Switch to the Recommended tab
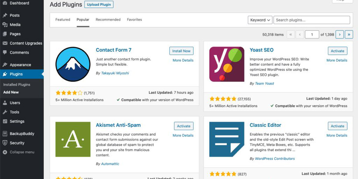This screenshot has height=179, width=358. 108,20
